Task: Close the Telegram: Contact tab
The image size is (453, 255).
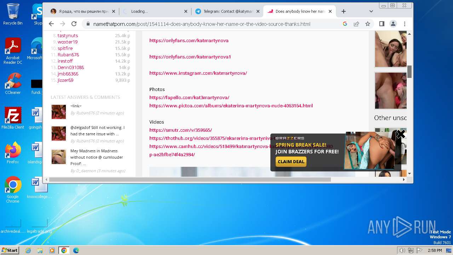Action: pyautogui.click(x=258, y=11)
